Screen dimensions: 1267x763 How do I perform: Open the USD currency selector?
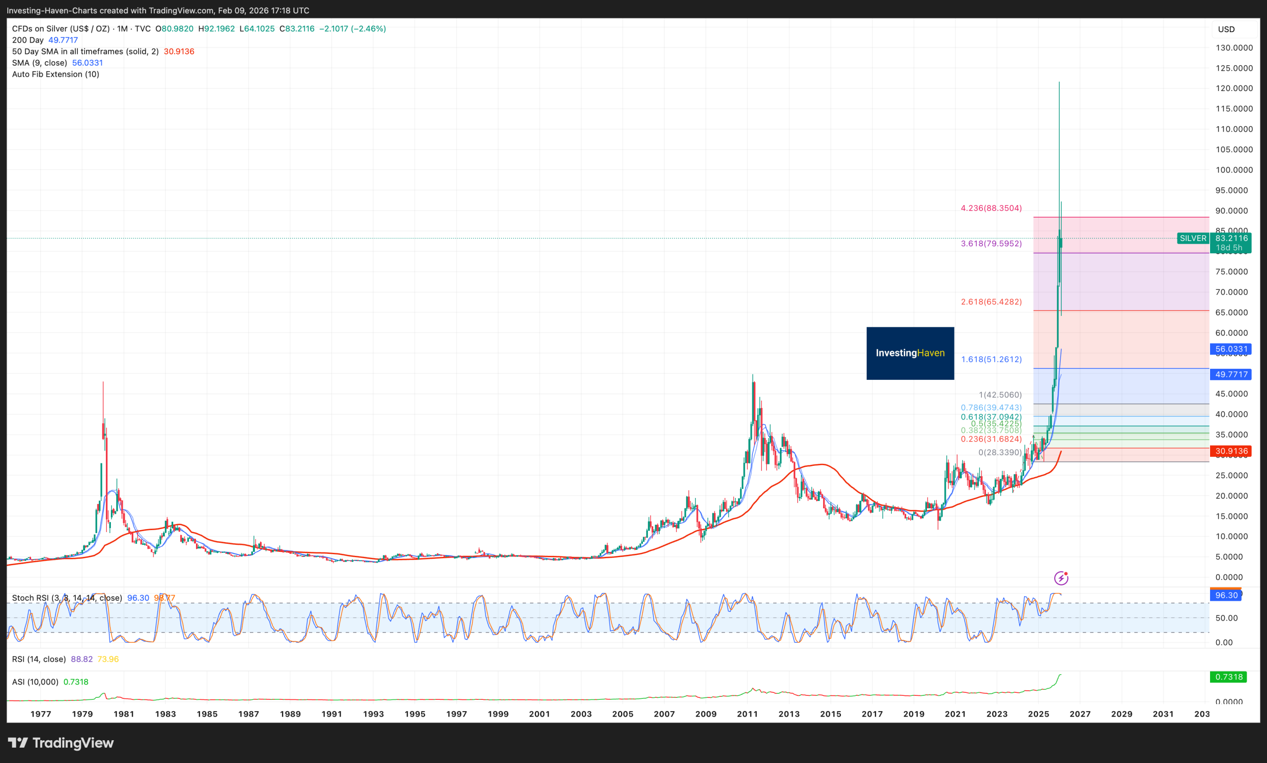point(1227,29)
